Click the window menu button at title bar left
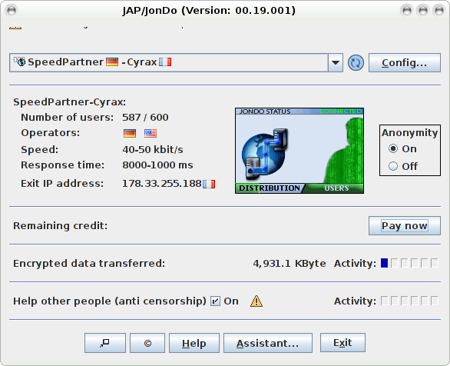450x366 pixels. point(12,11)
